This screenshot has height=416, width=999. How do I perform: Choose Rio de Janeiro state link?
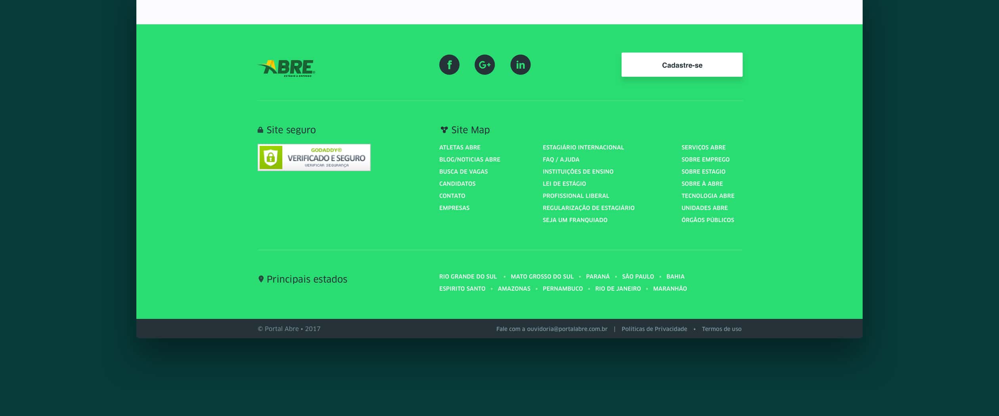[618, 288]
